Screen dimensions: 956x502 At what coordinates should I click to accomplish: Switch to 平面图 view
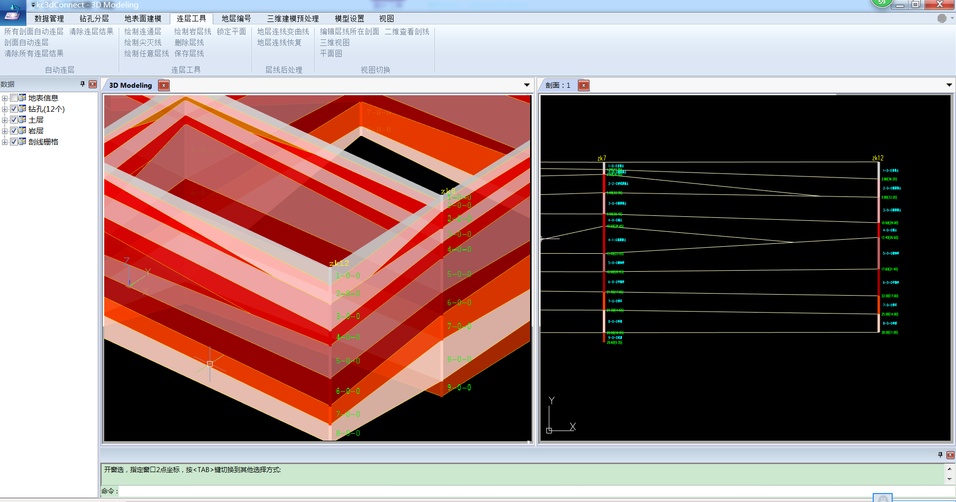tap(331, 53)
